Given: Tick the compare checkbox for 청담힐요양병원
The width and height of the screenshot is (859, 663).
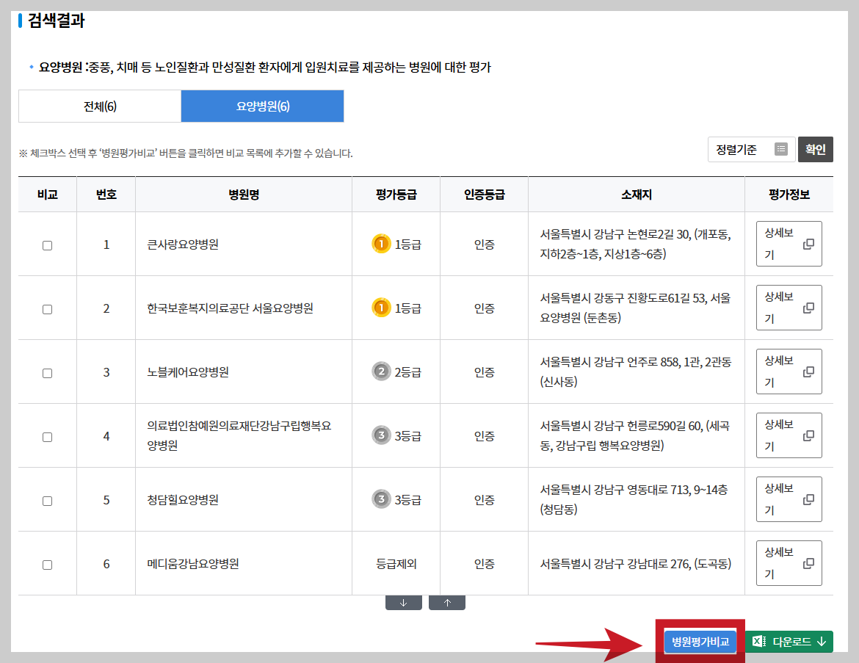Looking at the screenshot, I should 48,501.
